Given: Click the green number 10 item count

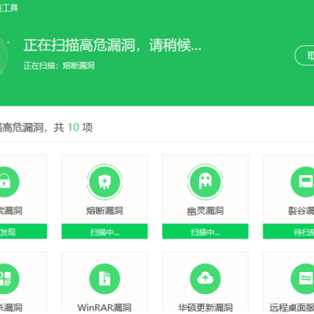Looking at the screenshot, I should [x=73, y=127].
